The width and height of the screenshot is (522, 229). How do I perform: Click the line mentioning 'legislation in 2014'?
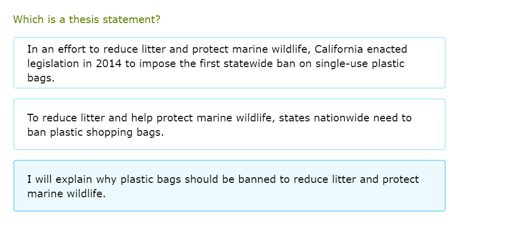coord(215,64)
